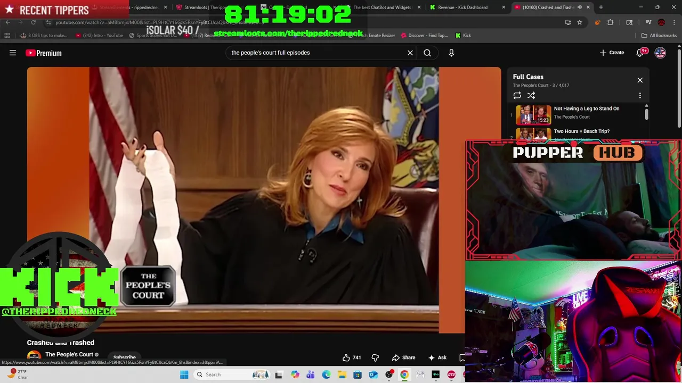Open 'Discover - Find Top' bookmark
This screenshot has height=383, width=682.
[x=424, y=36]
